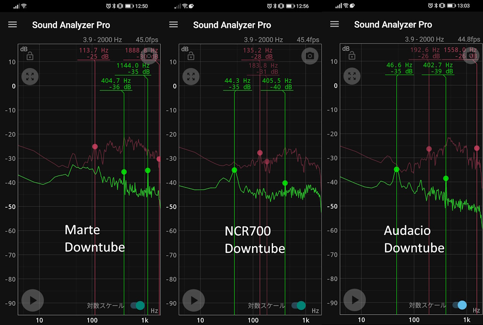
Task: Tap the dB axis lock icon on NCR700 graph
Action: 191,57
